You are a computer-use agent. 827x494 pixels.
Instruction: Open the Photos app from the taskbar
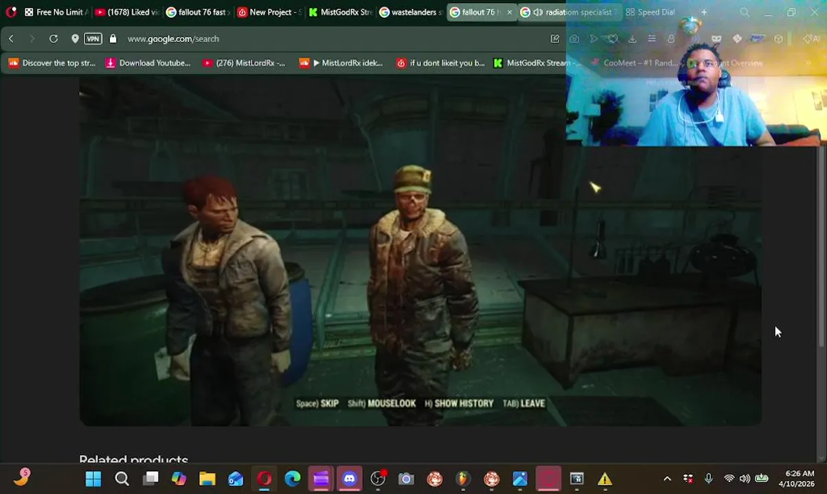pos(520,479)
